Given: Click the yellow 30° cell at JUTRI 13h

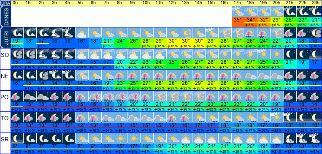Looking at the screenshot, I should [x=186, y=41].
